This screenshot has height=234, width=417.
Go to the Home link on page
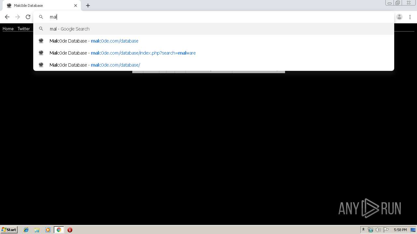pos(8,29)
